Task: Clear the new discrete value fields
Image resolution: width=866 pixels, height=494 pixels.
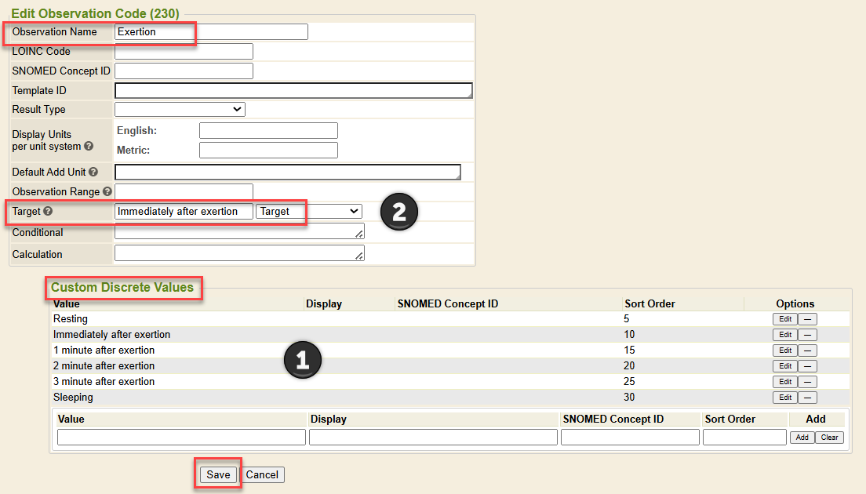Action: 830,438
